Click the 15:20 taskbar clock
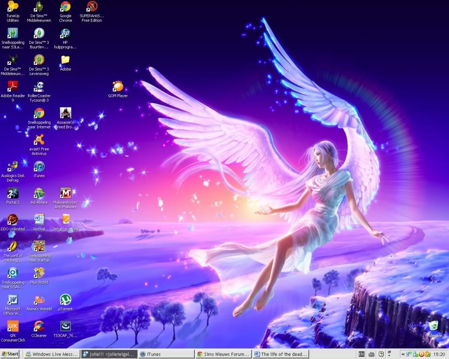The width and height of the screenshot is (449, 359). pyautogui.click(x=439, y=354)
